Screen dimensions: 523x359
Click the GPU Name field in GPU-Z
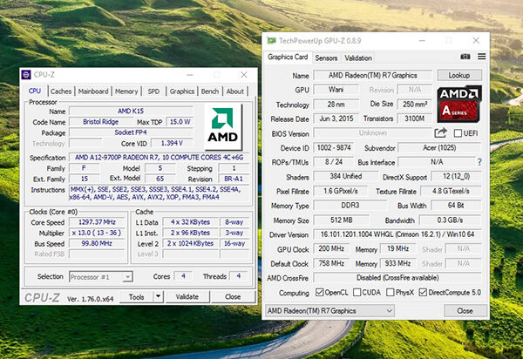[x=373, y=75]
